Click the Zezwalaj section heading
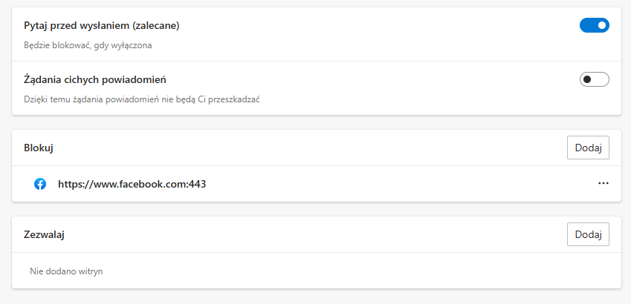 click(x=45, y=234)
